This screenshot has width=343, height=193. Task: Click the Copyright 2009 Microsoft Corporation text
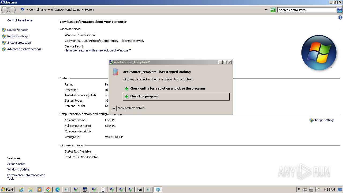tap(104, 41)
